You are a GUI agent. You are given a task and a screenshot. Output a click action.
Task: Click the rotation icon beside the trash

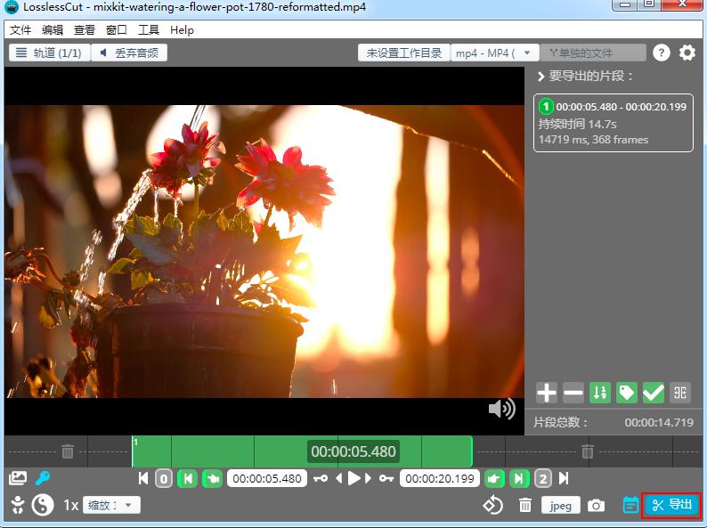(x=493, y=506)
